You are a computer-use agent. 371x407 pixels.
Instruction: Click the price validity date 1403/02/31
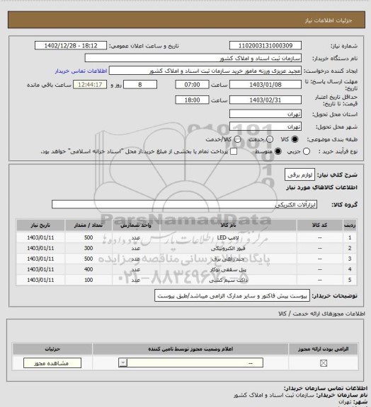[x=266, y=100]
